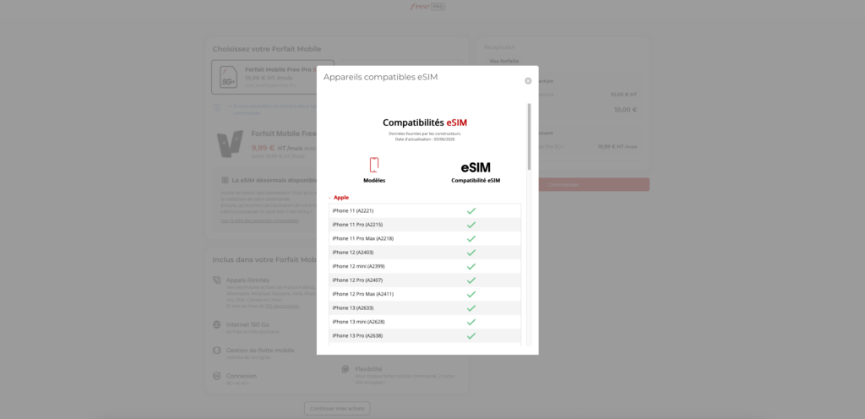Click the Connexion 5G+ et 4G+ icon
The height and width of the screenshot is (419, 865).
(x=217, y=376)
